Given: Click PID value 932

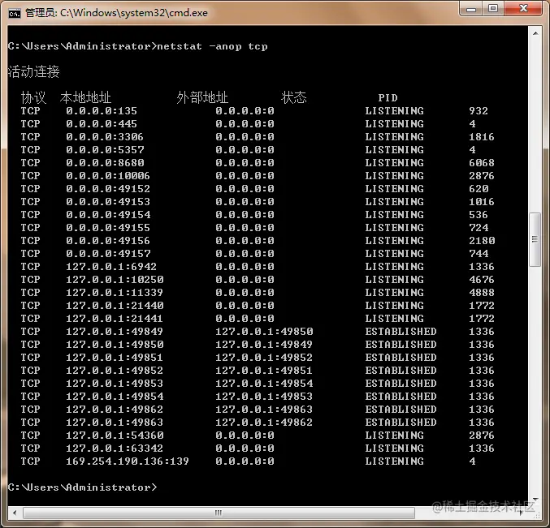Looking at the screenshot, I should (x=479, y=111).
